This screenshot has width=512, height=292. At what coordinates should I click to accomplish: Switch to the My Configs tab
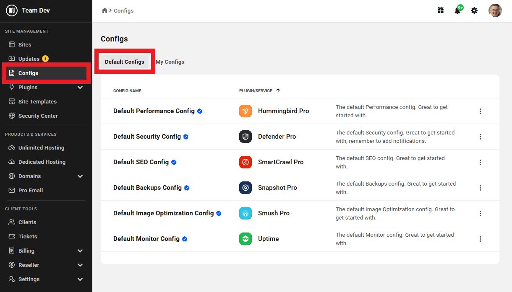[170, 62]
